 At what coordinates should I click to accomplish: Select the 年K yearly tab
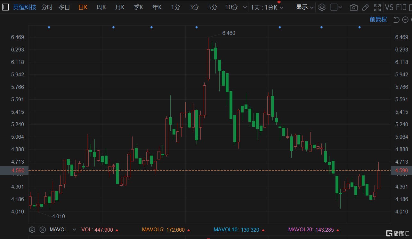point(157,7)
